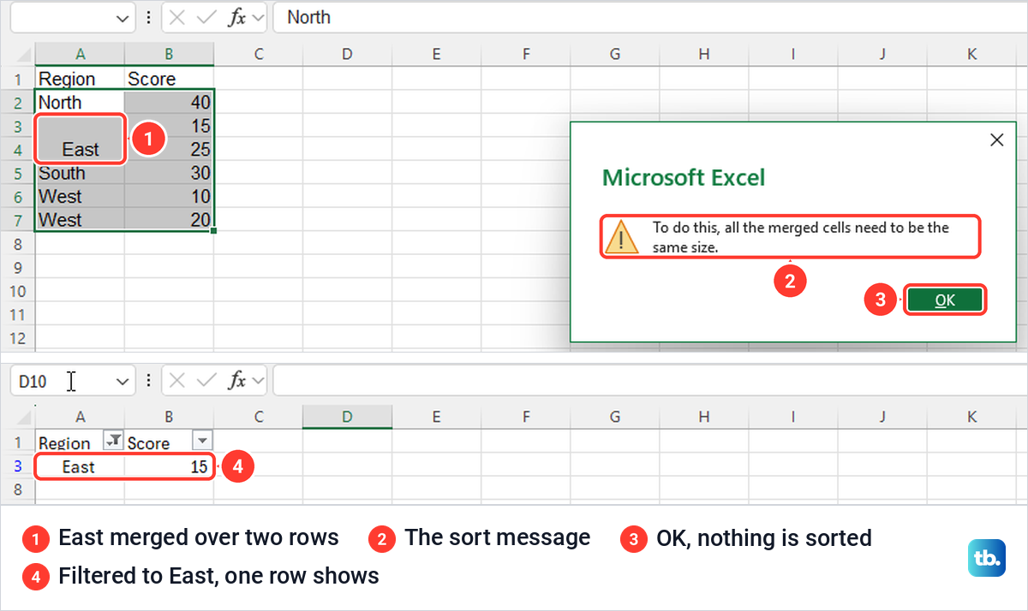Select column G header in lower sheet
Viewport: 1028px width, 611px height.
[615, 417]
